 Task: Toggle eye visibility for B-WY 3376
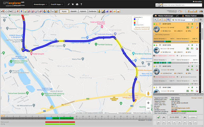[189, 45]
